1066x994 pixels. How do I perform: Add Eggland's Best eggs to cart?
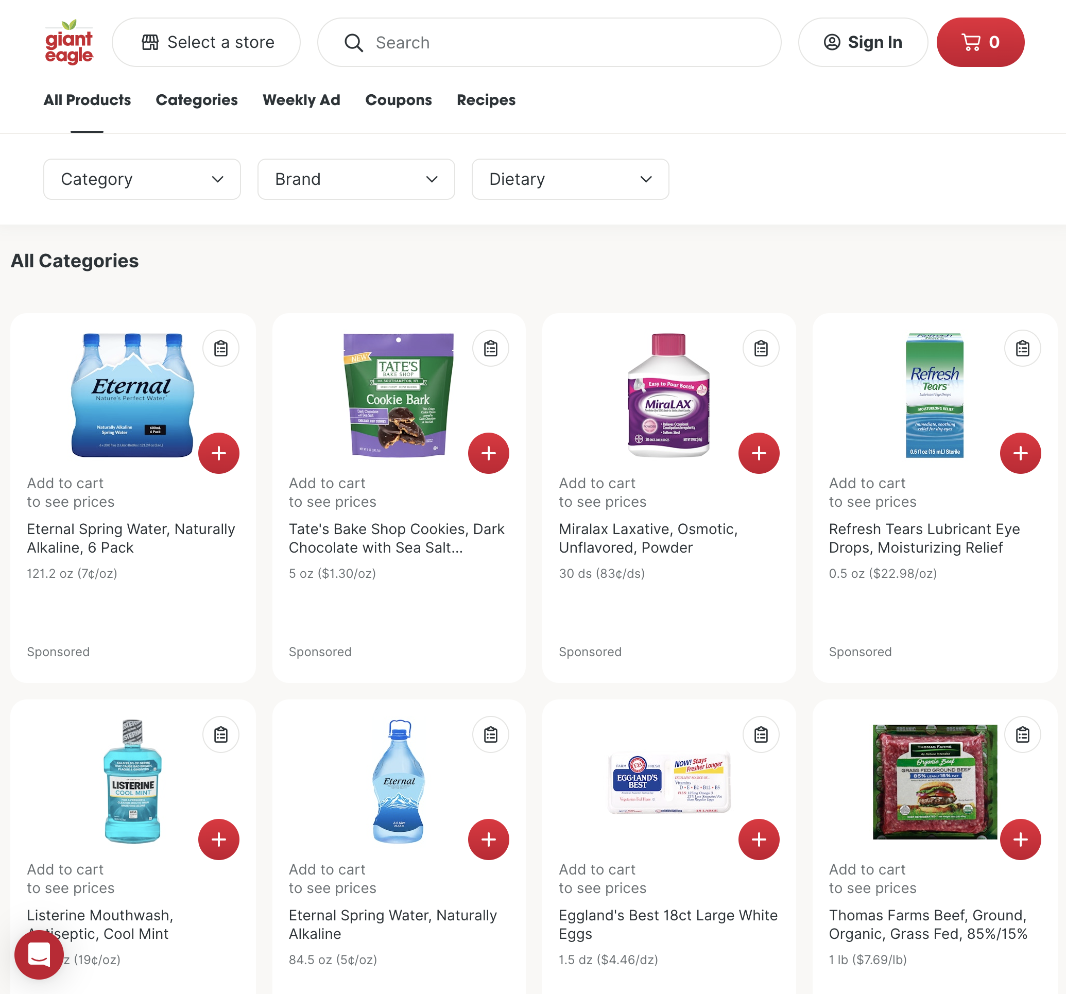(x=759, y=839)
